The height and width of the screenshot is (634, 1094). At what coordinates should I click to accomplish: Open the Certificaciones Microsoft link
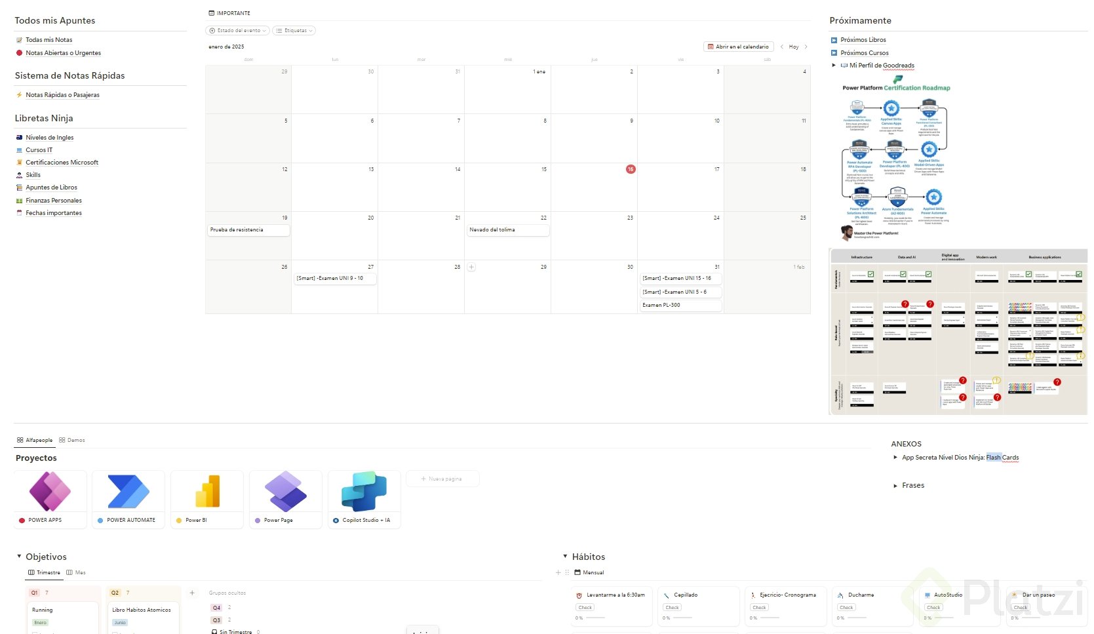click(x=62, y=163)
